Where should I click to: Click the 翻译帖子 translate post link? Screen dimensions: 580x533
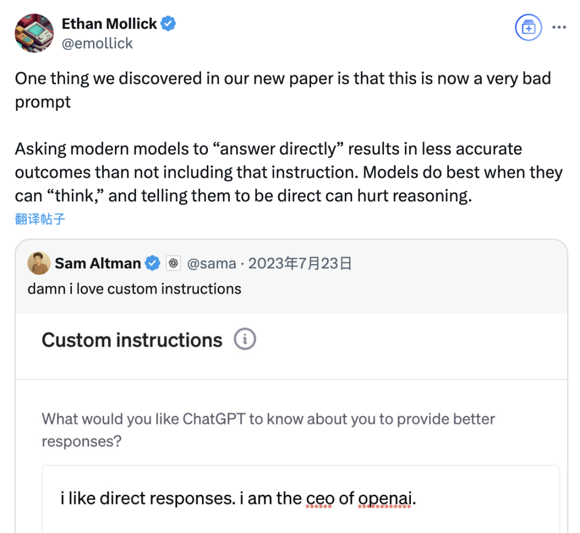pos(40,219)
